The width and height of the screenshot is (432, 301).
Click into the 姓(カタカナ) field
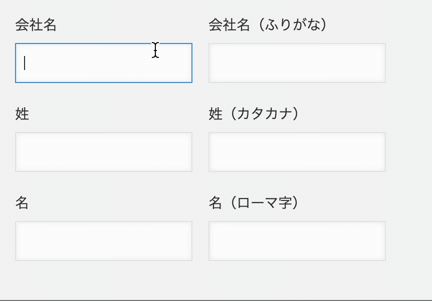(x=297, y=152)
